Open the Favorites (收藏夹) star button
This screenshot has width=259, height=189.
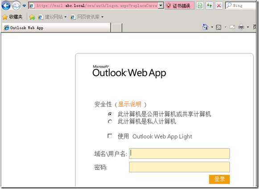(12, 17)
